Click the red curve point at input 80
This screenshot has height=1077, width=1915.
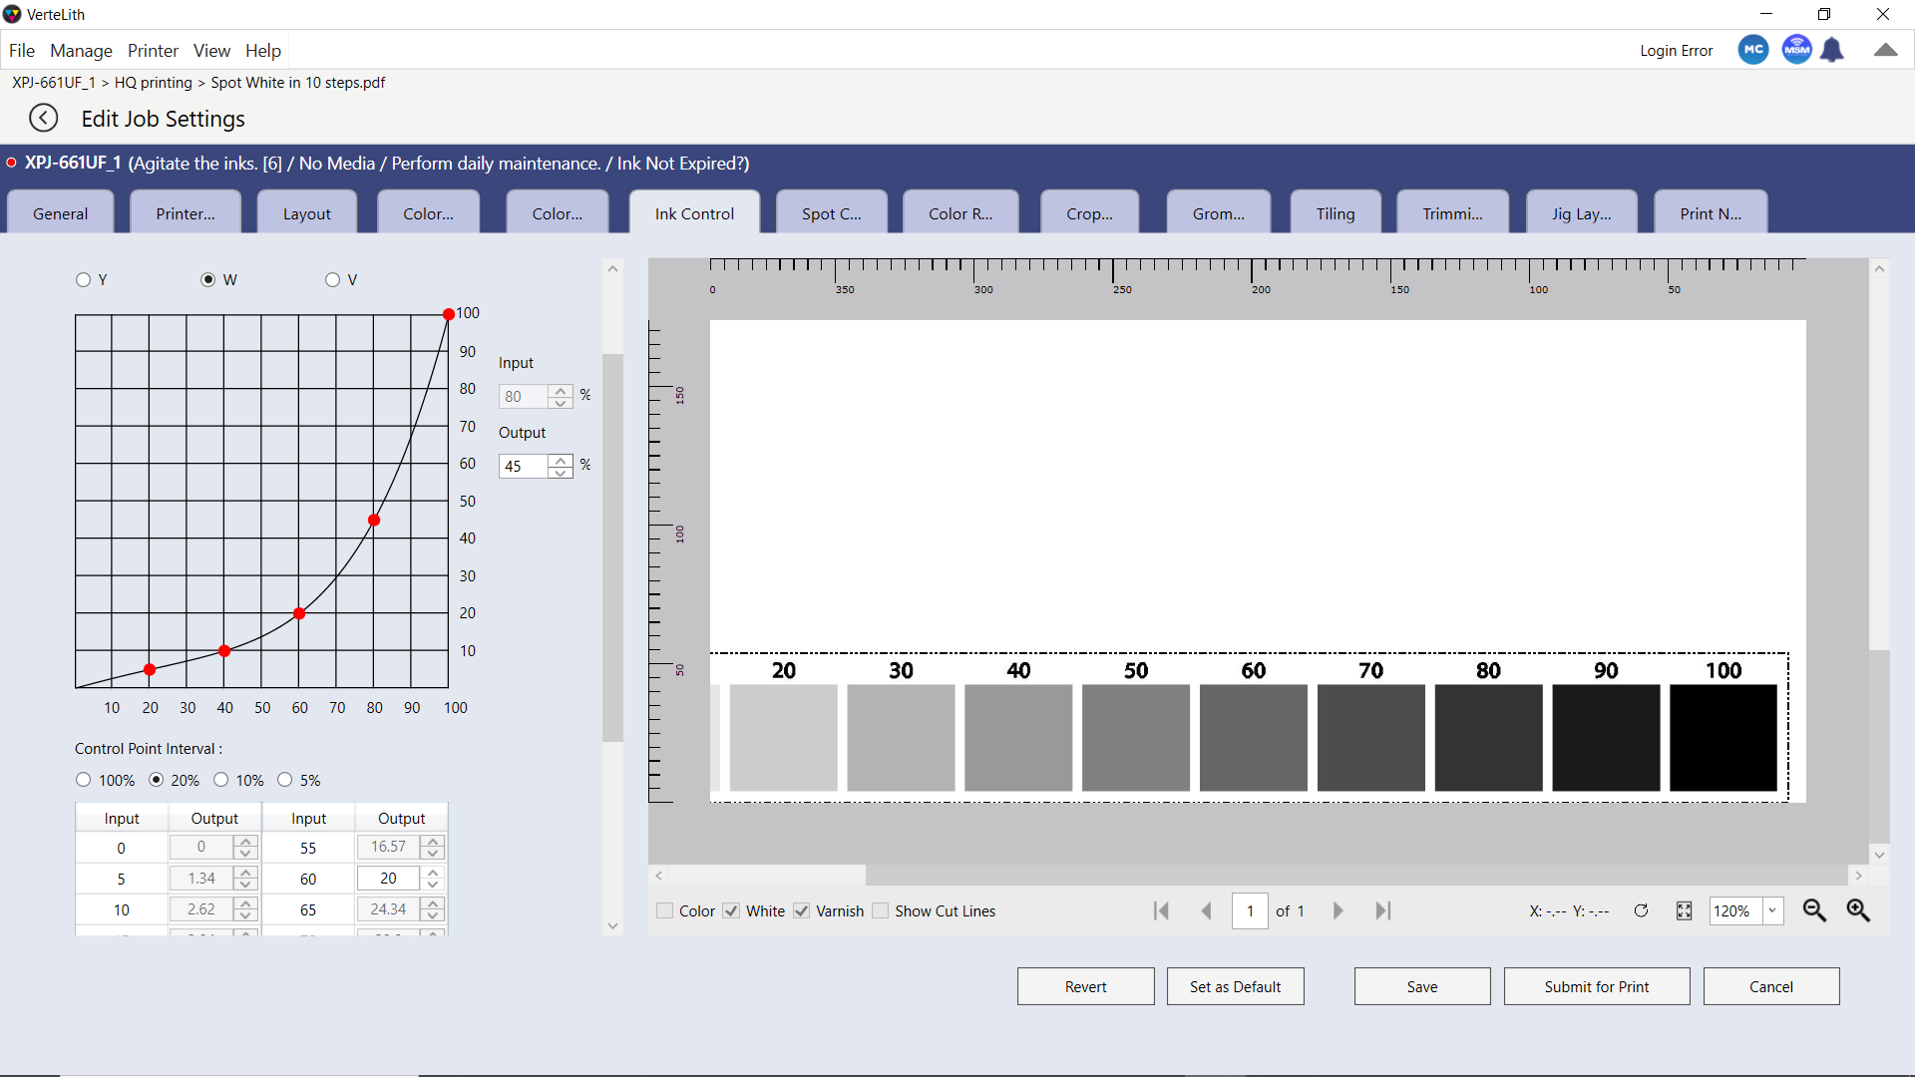click(374, 520)
